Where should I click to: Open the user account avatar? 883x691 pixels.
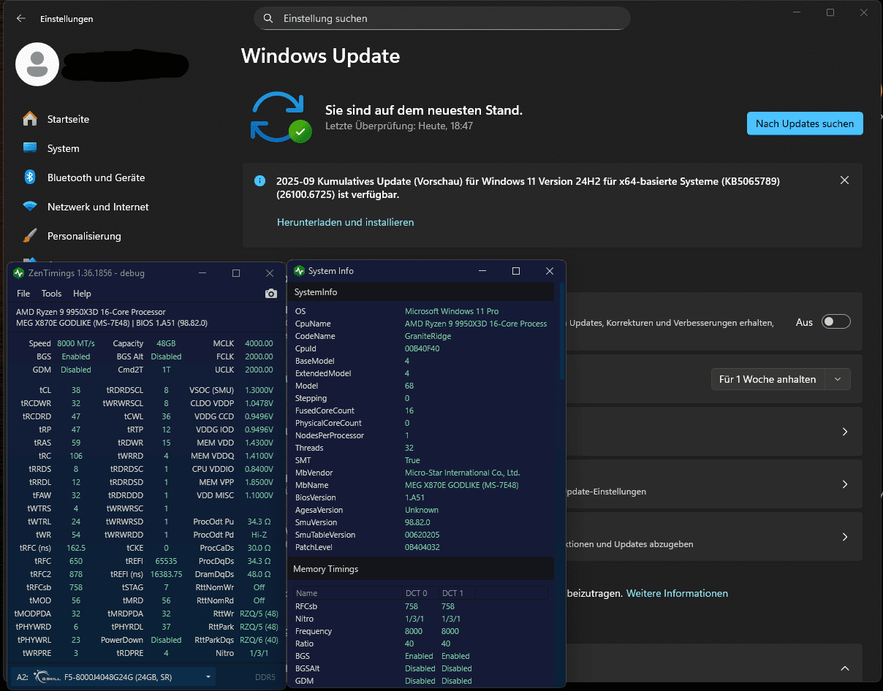(x=37, y=64)
